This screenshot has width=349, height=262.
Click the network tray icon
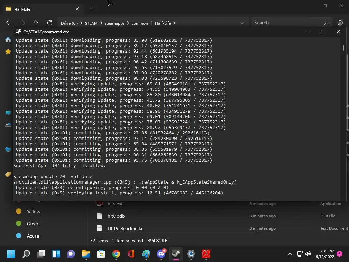pos(300,254)
